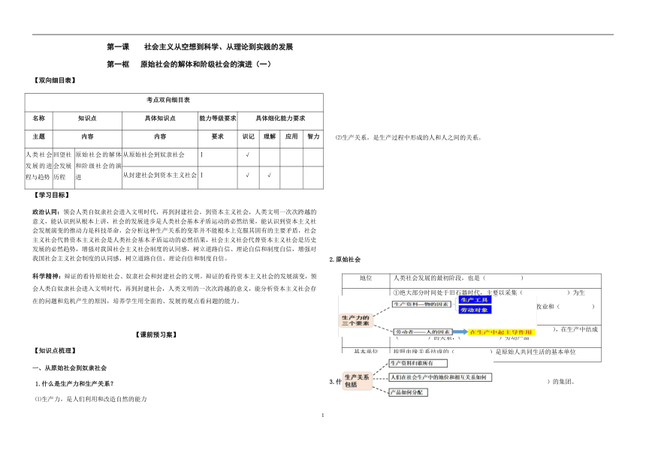
Task: Click the "生产力的三个要素" diagram box
Action: tap(355, 320)
